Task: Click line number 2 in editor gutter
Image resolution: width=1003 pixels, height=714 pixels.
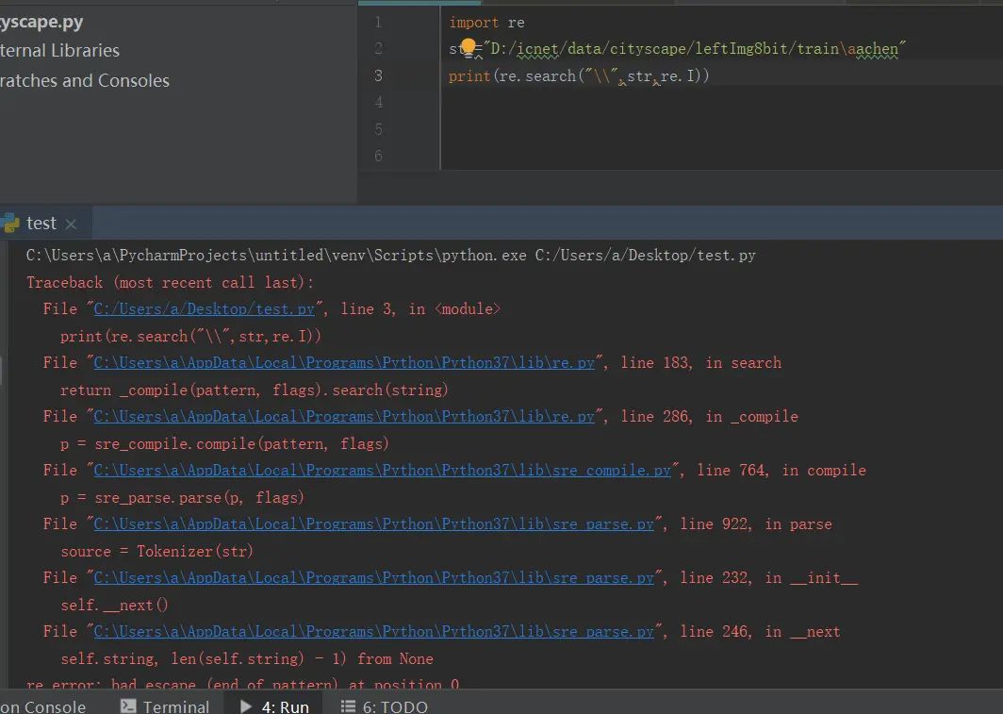Action: [x=378, y=49]
